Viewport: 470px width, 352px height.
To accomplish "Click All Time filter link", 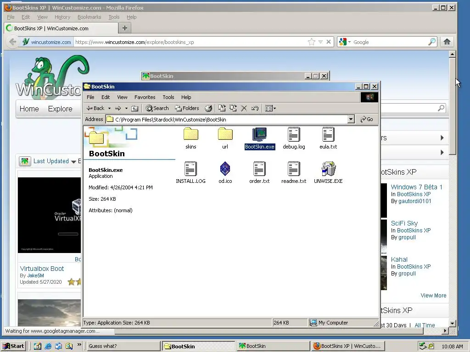I will (x=425, y=325).
